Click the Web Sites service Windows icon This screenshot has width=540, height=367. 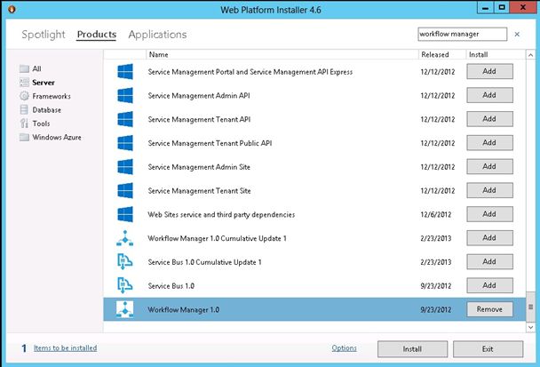[x=125, y=214]
